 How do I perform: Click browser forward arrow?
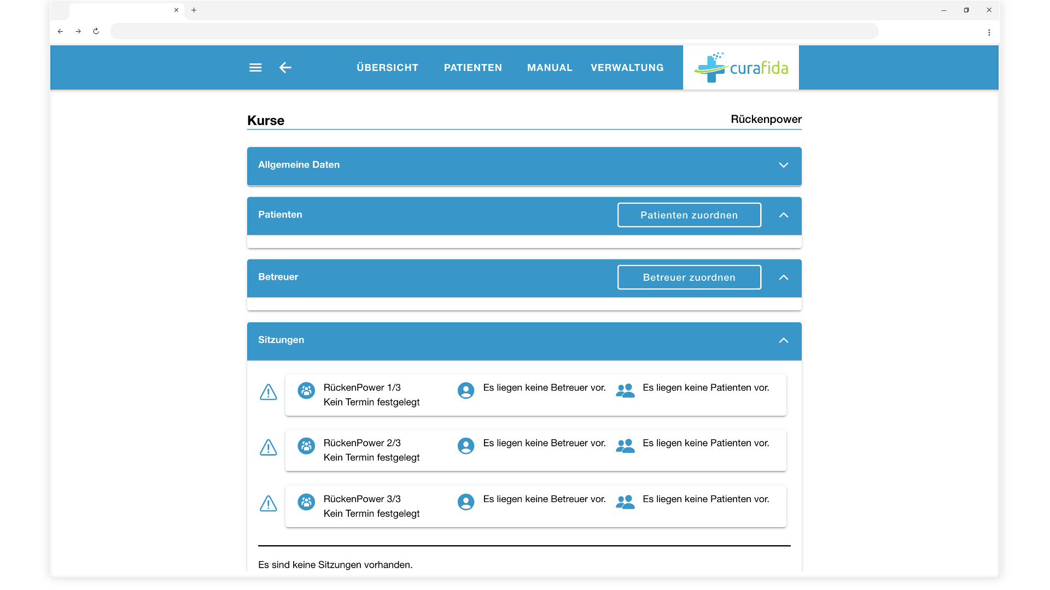[x=78, y=31]
